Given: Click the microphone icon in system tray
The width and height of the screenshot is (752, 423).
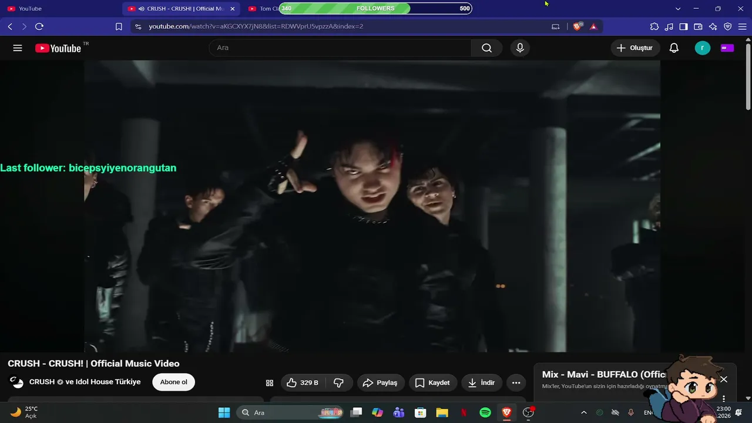Looking at the screenshot, I should point(631,412).
